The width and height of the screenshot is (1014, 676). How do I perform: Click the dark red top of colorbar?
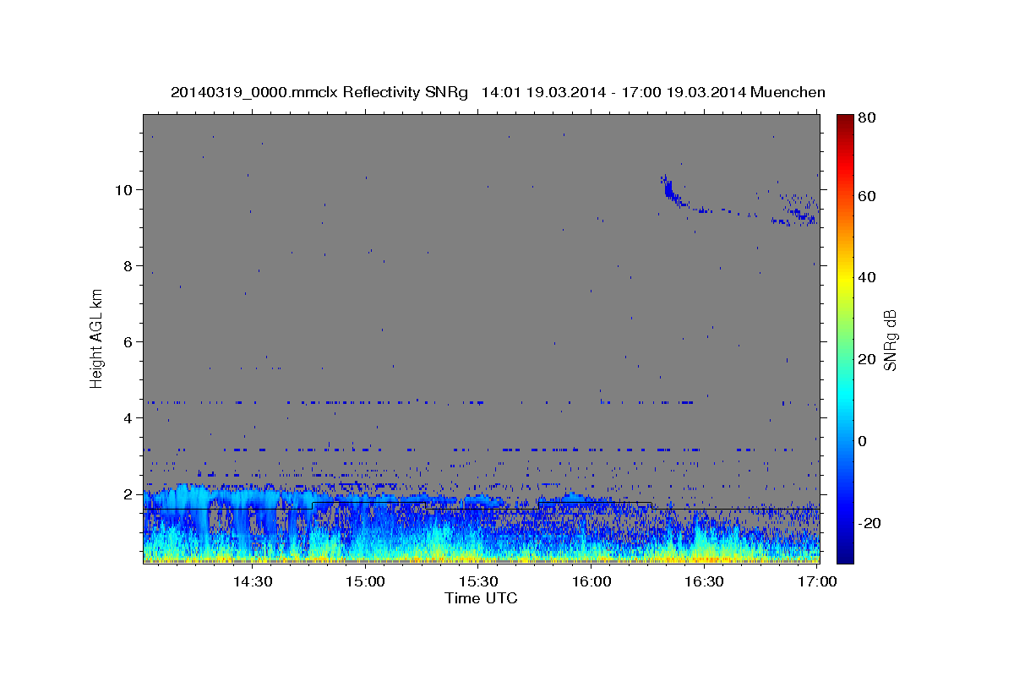[844, 121]
